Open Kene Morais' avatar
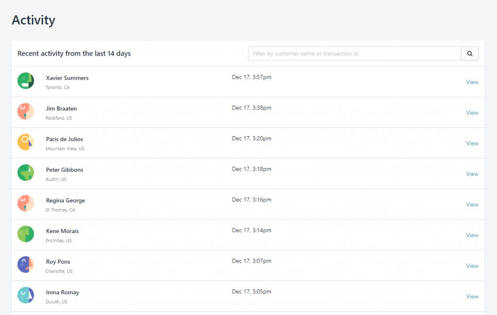Screen dimensions: 497x315 26,234
